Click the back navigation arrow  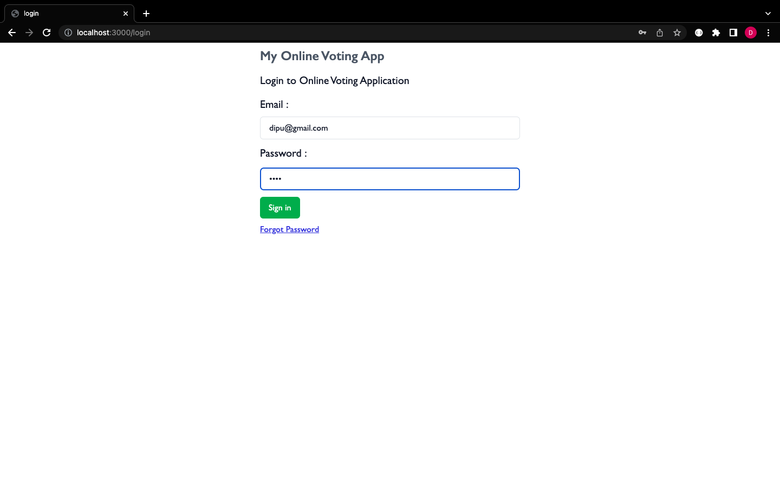(12, 33)
